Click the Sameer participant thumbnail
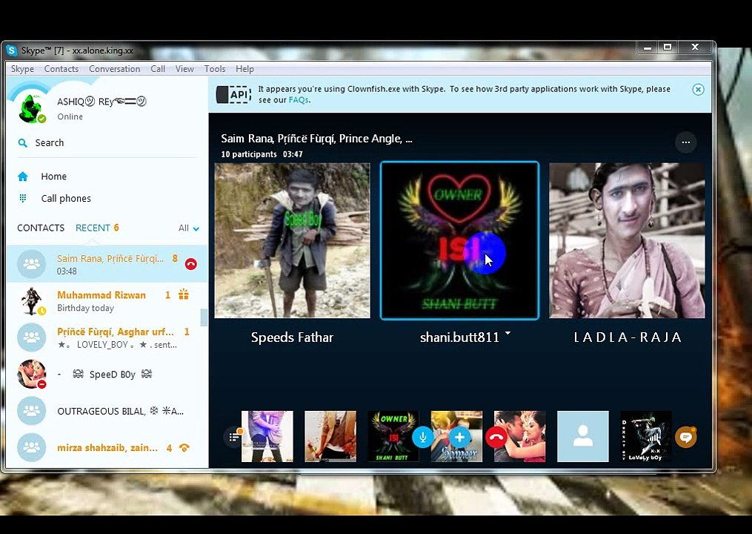The image size is (752, 534). (456, 437)
